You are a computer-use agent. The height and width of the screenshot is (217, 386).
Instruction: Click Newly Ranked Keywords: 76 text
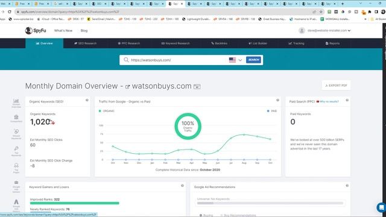click(50, 209)
